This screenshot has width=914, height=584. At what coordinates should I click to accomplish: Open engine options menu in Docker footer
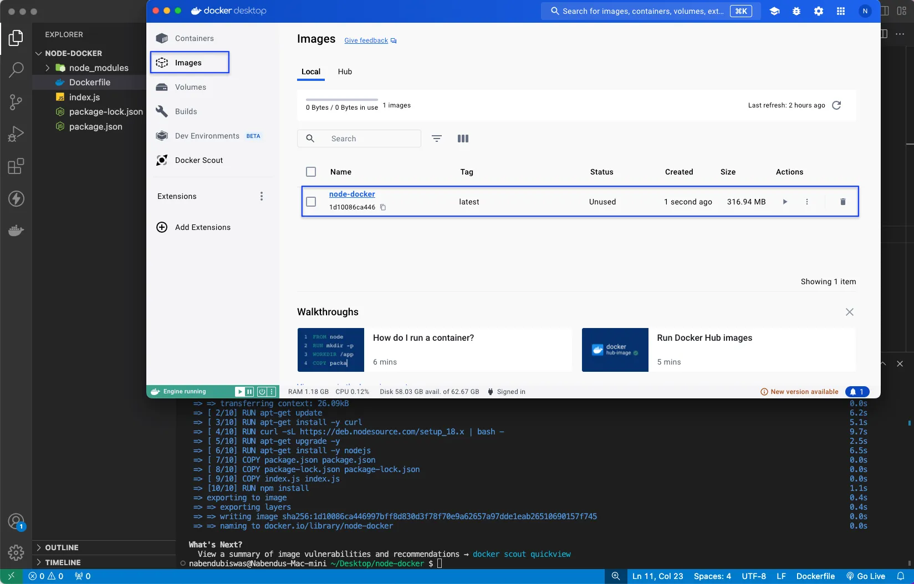tap(272, 392)
